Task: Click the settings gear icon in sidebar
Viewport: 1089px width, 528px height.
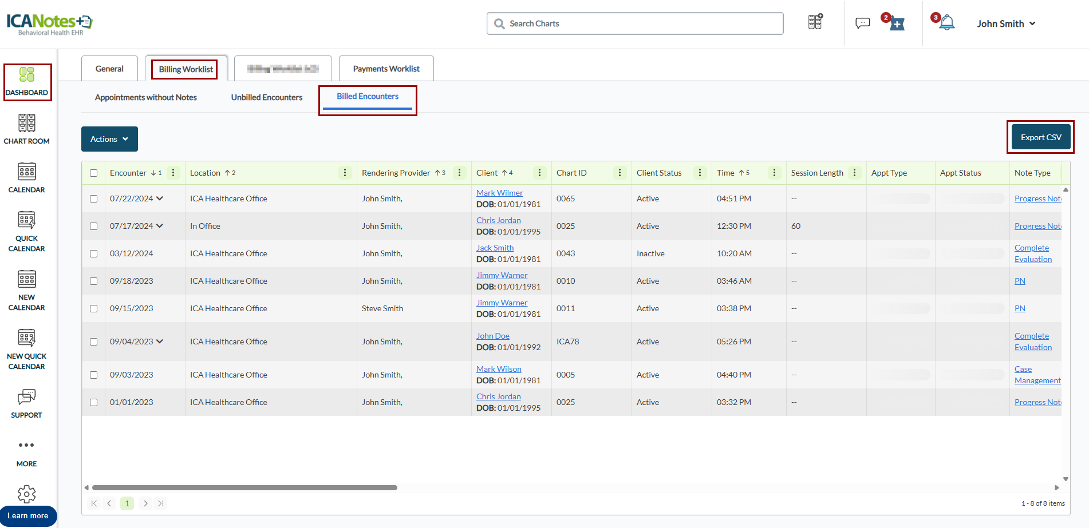Action: click(26, 494)
